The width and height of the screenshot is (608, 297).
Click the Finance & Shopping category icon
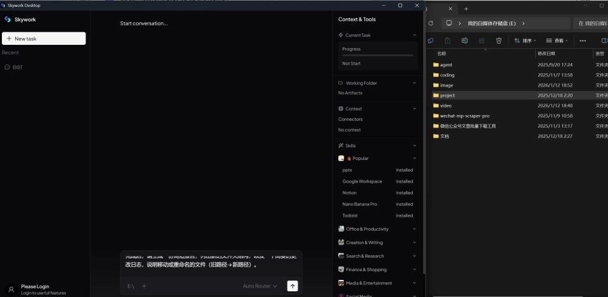coord(341,270)
